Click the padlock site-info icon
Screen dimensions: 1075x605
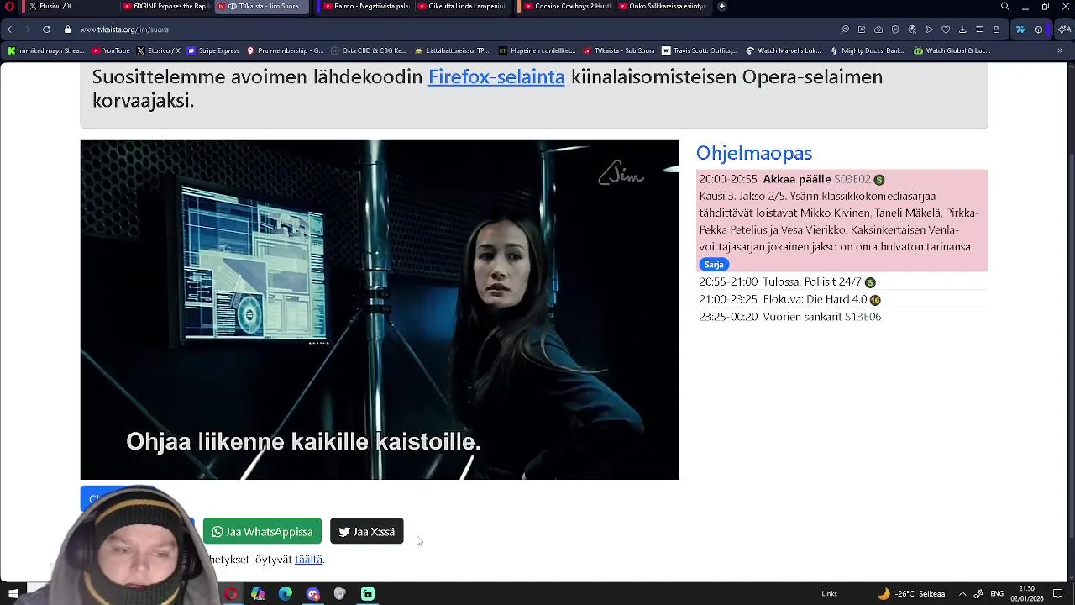pos(67,29)
